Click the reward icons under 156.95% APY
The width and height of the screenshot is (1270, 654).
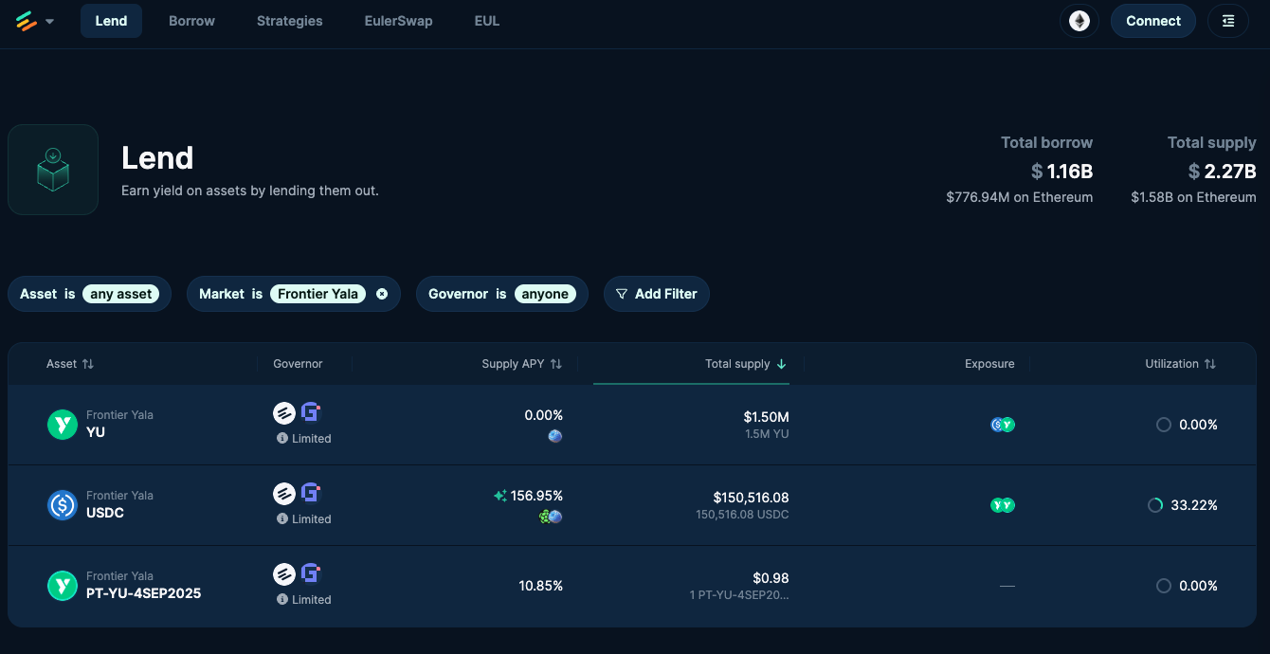[x=551, y=517]
